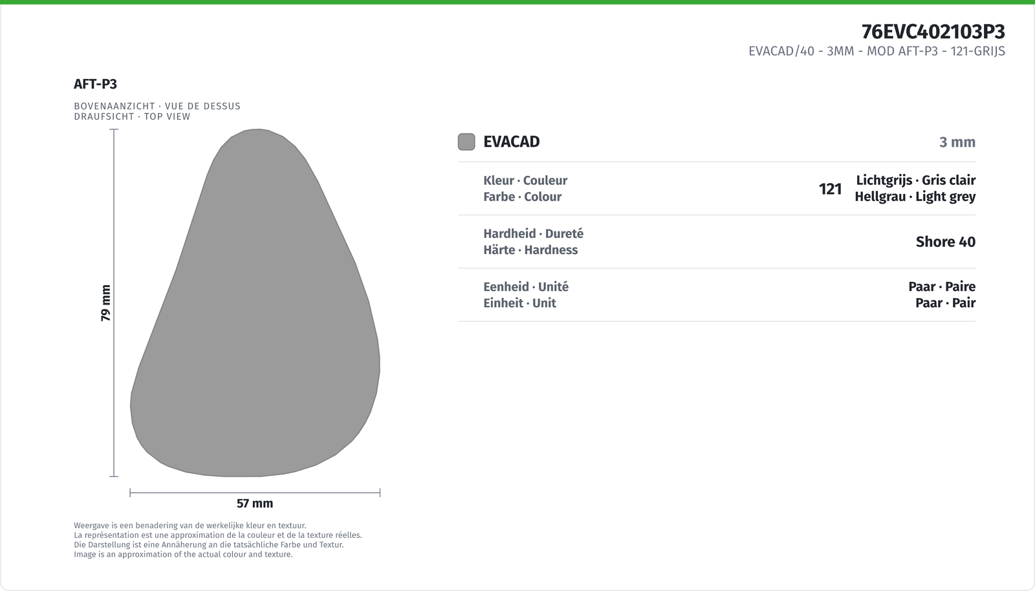Image resolution: width=1035 pixels, height=591 pixels.
Task: Click the grey pad shape thumbnail
Action: click(255, 303)
